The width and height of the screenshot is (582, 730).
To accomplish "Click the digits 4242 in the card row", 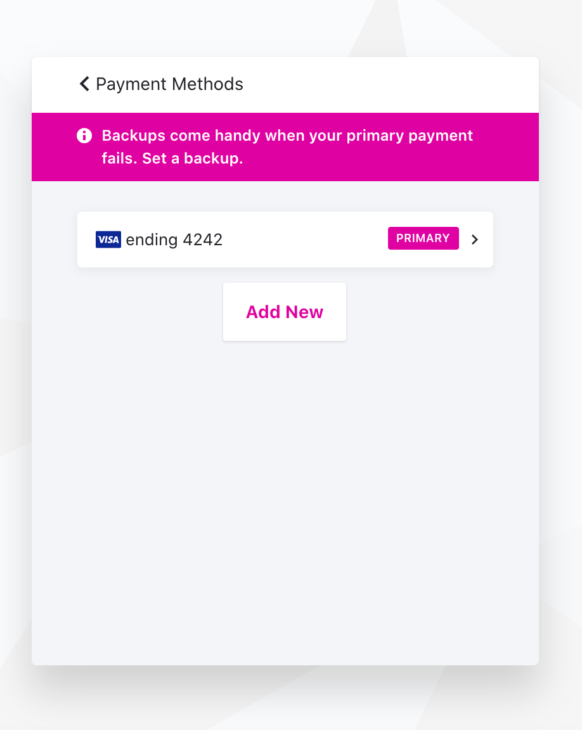I will (203, 240).
